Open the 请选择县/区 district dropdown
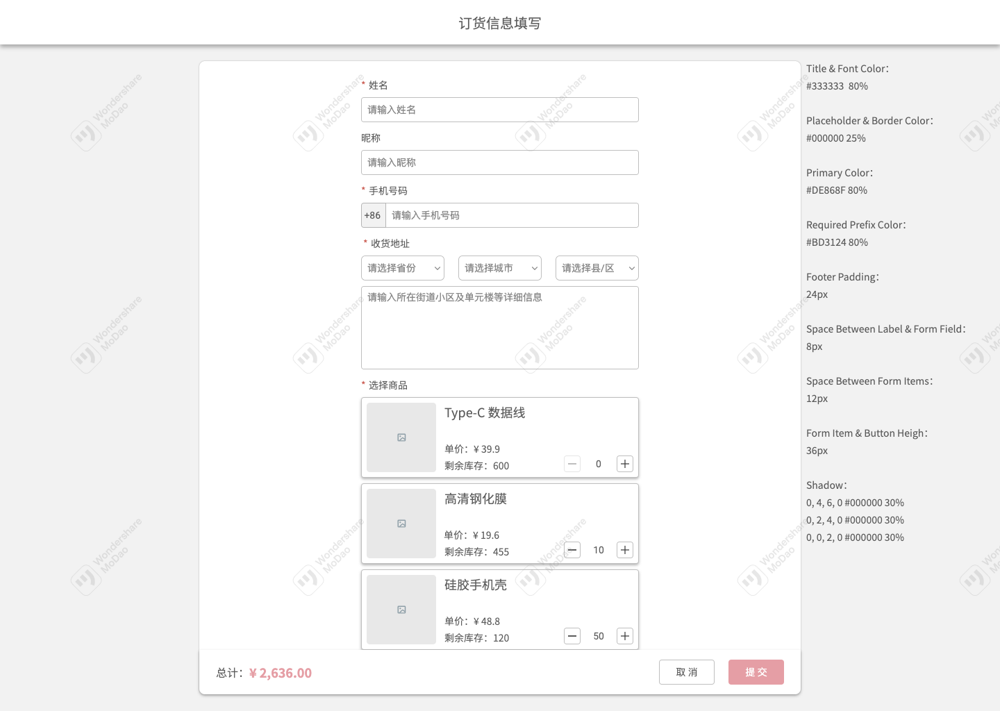Viewport: 1000px width, 711px height. click(597, 268)
